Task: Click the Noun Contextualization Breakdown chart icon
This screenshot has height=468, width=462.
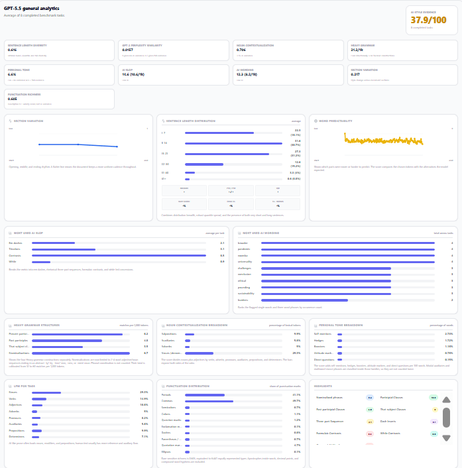Action: click(x=163, y=325)
